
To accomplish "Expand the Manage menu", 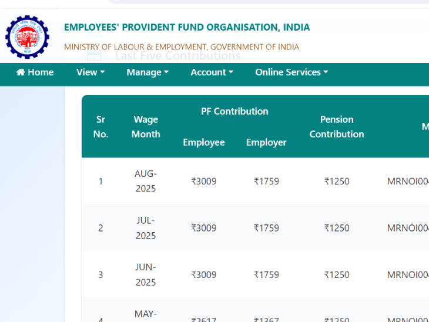I will (x=148, y=72).
